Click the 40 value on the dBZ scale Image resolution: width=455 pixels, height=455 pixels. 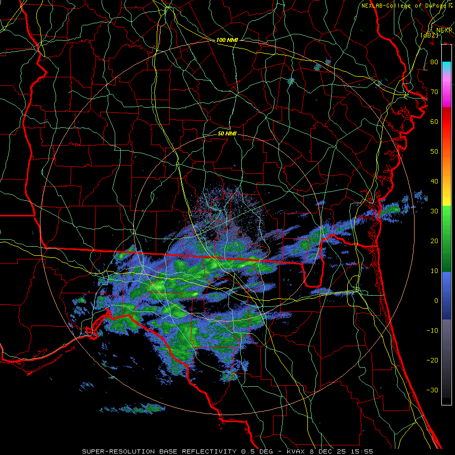[x=434, y=181]
